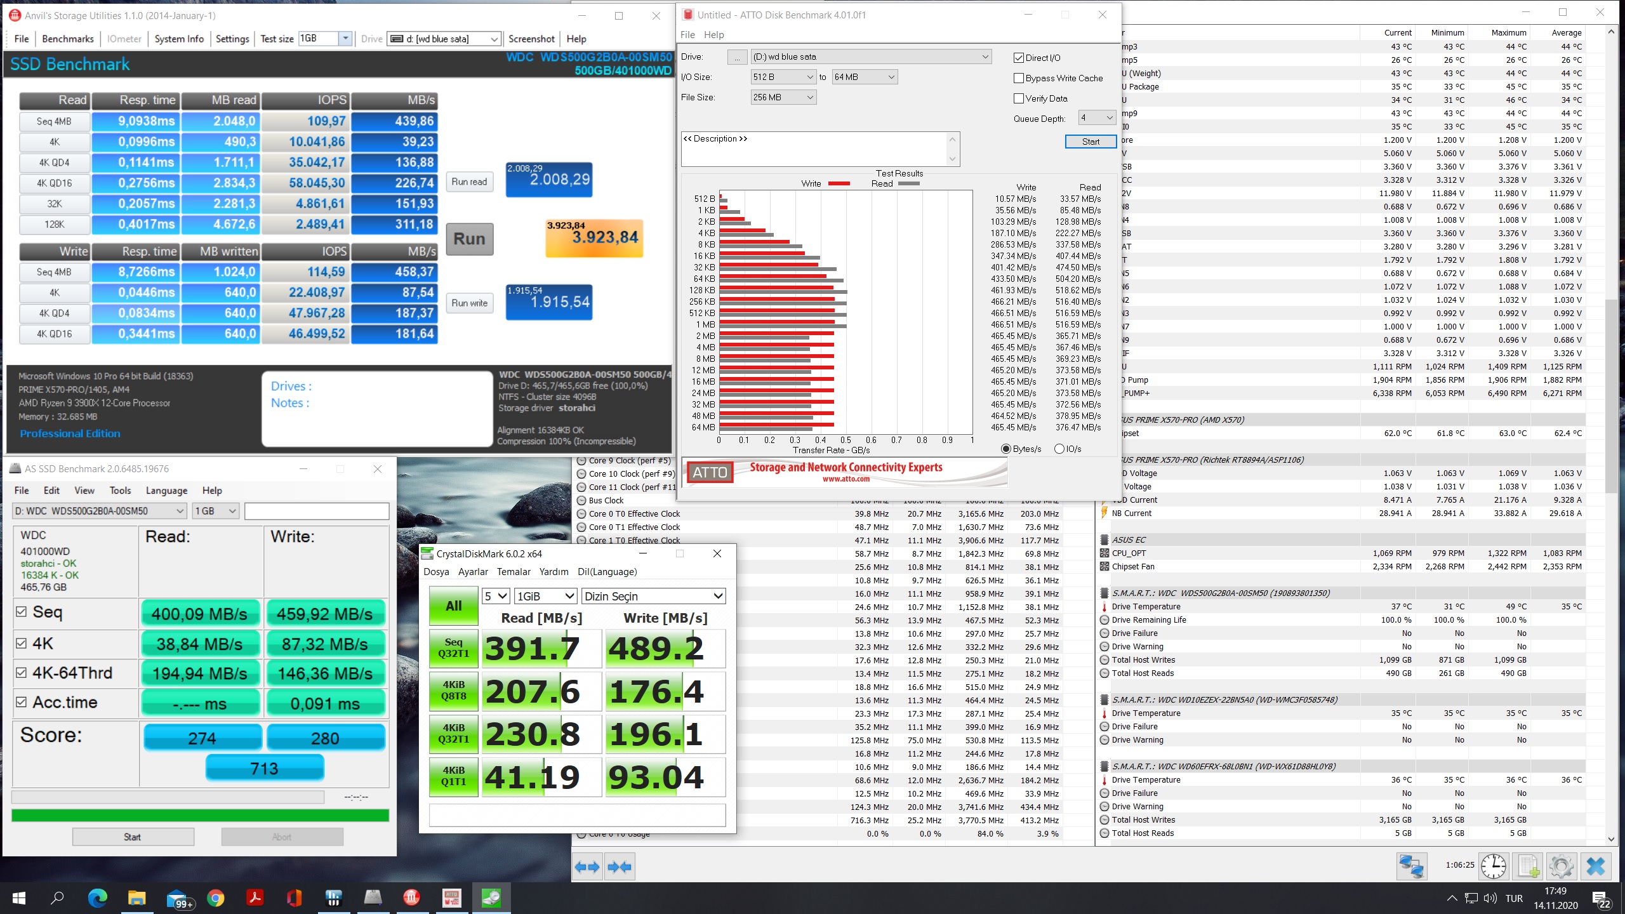
Task: Click Professional Edition link in Anvil
Action: pos(70,434)
